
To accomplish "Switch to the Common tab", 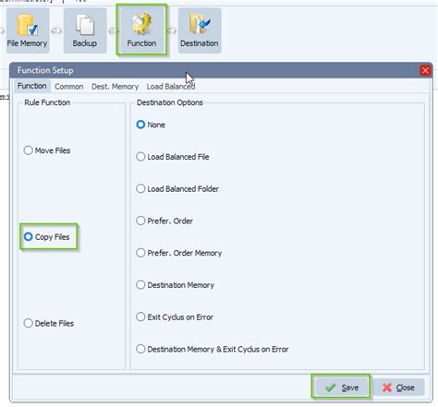I will pyautogui.click(x=69, y=87).
